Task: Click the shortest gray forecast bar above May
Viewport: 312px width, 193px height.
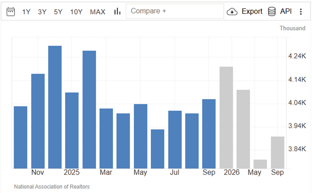Action: point(260,164)
